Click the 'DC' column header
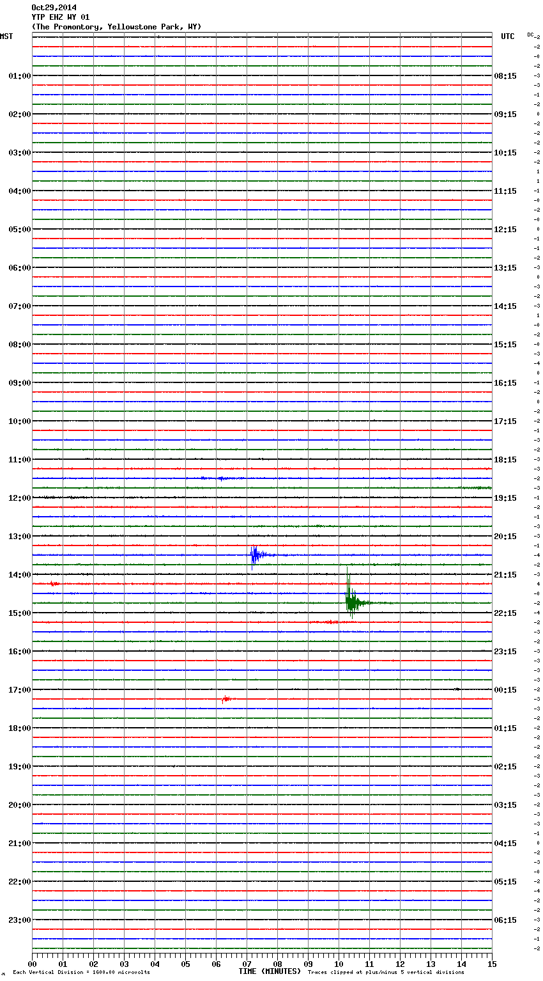This screenshot has width=543, height=981. [530, 35]
